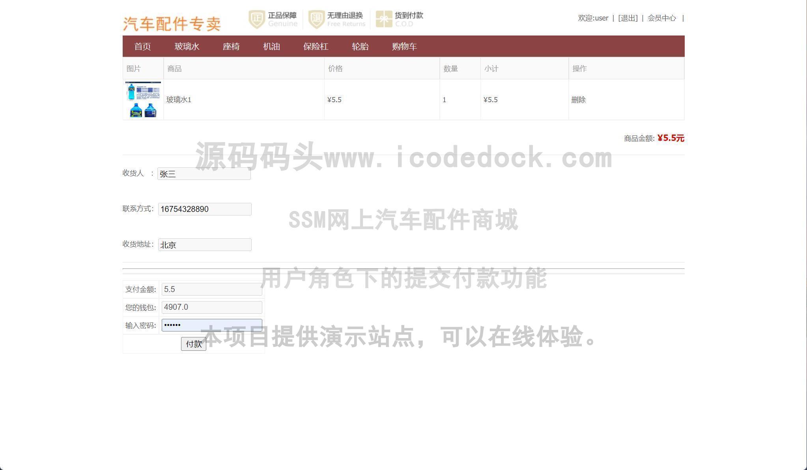Screen dimensions: 807x470
Task: Open the 玻璃水 category menu
Action: click(x=187, y=47)
